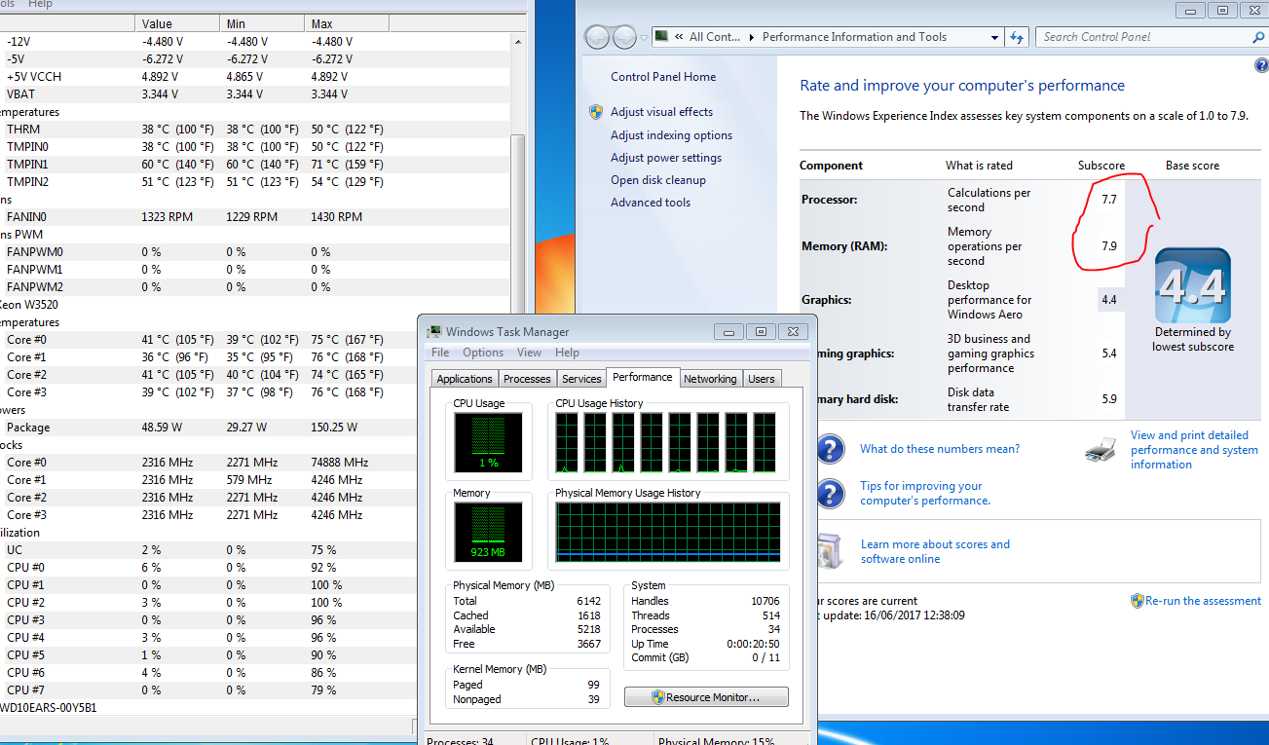The width and height of the screenshot is (1269, 745).
Task: Click 'View and print detailed performance' link
Action: coord(1194,450)
